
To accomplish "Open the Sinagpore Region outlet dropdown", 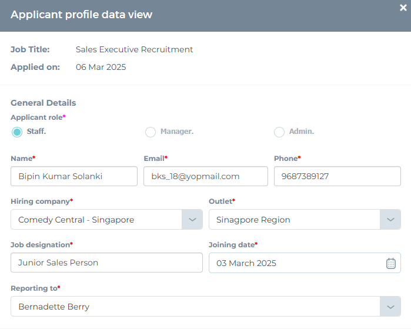I will pyautogui.click(x=294, y=220).
